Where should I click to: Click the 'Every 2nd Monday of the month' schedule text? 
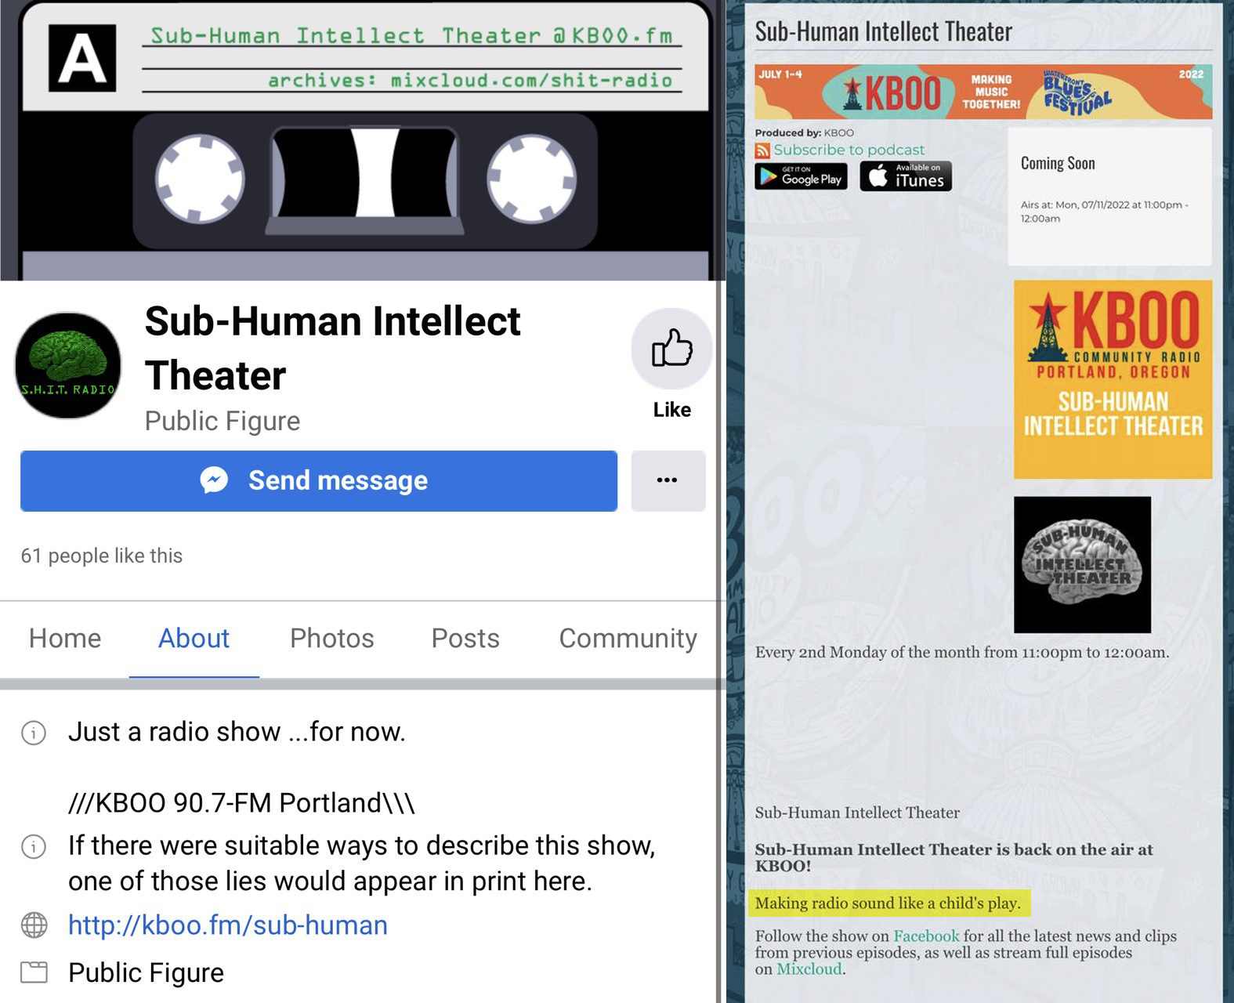point(962,653)
